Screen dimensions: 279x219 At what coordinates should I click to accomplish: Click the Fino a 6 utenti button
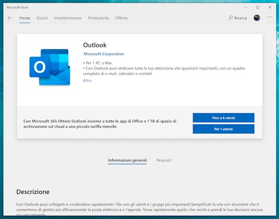click(x=224, y=118)
